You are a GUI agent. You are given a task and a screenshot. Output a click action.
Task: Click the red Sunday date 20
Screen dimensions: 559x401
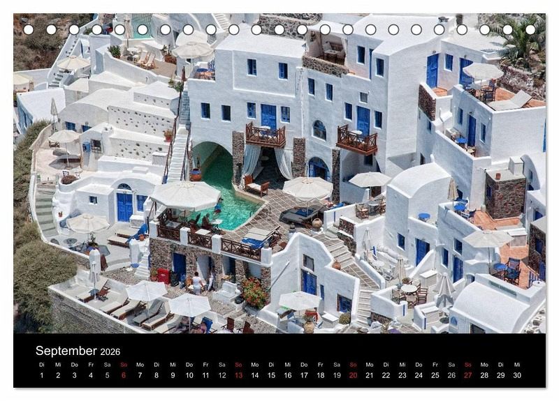tap(354, 375)
